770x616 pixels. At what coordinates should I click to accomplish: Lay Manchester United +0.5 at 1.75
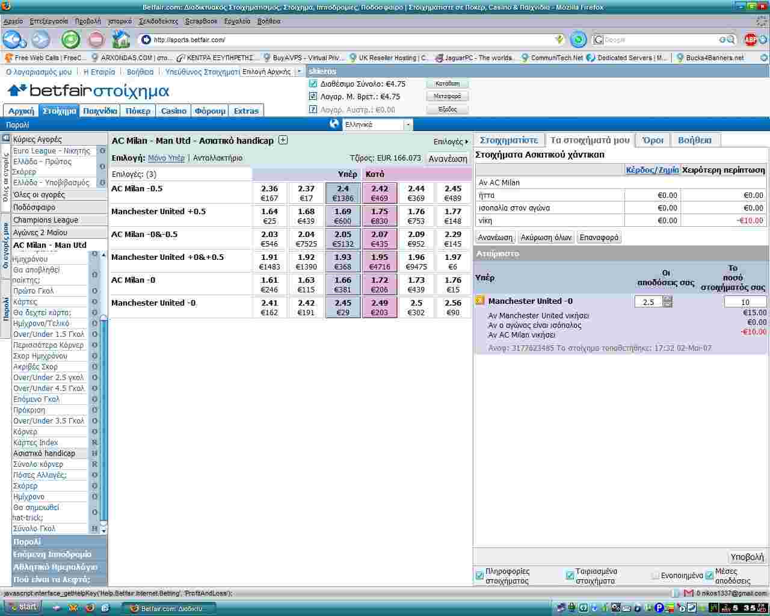pos(380,216)
